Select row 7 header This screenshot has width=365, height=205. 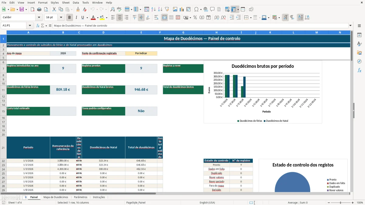click(3, 69)
